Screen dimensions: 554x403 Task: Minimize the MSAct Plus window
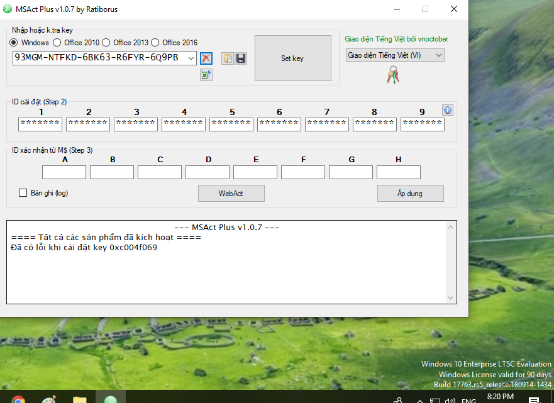pos(397,9)
